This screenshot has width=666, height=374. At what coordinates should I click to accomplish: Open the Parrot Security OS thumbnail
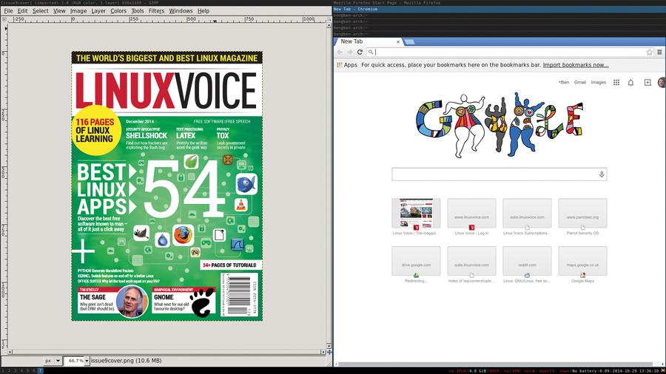582,214
